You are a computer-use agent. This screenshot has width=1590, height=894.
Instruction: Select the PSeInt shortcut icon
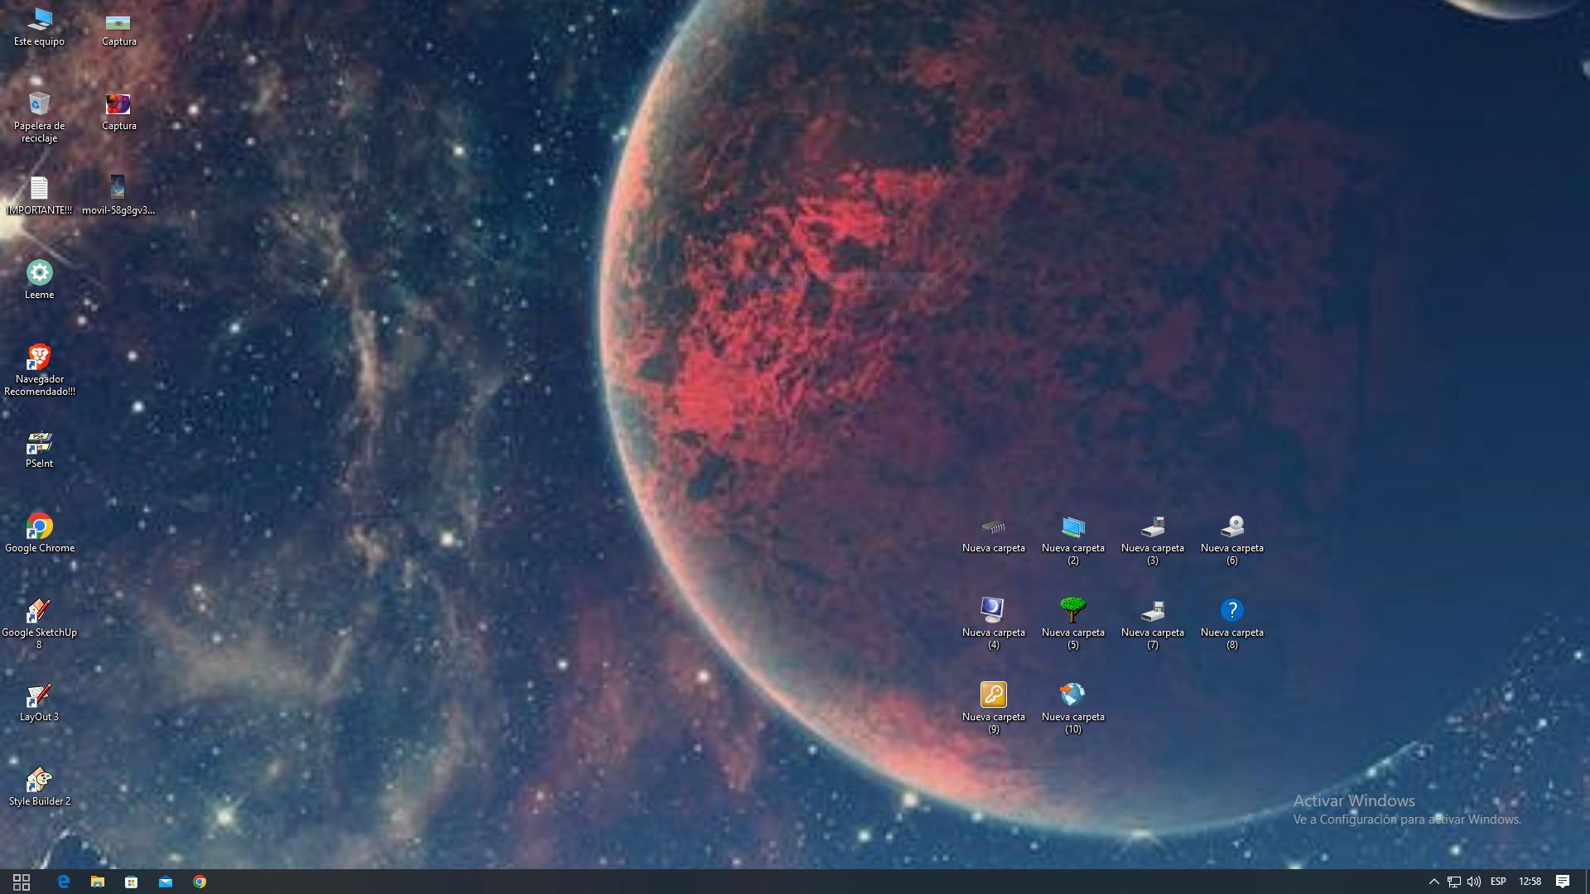click(x=39, y=444)
